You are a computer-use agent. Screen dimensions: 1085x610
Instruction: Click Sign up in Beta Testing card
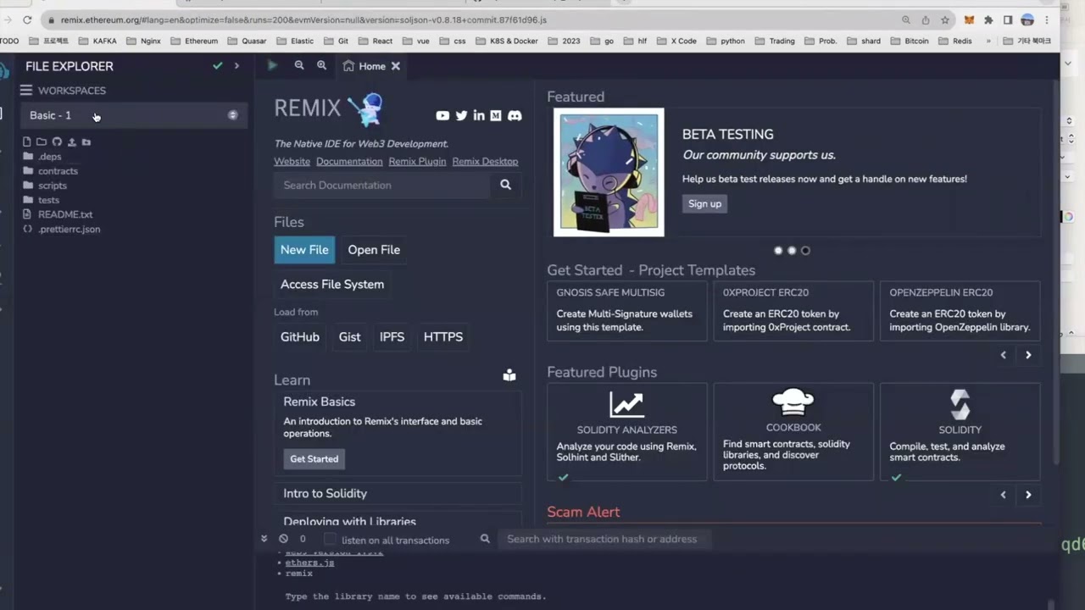704,203
